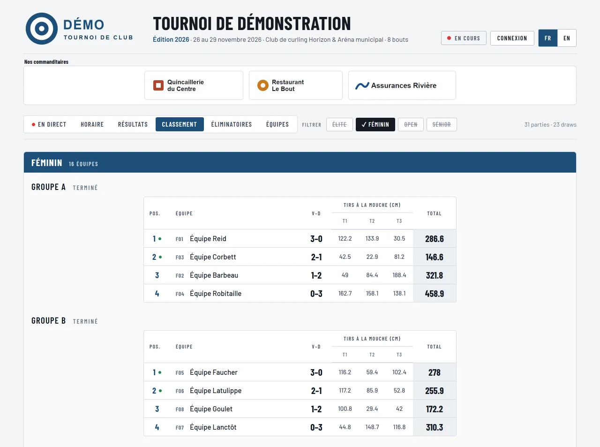
Task: Click Équipe Corbett team name
Action: click(x=213, y=257)
